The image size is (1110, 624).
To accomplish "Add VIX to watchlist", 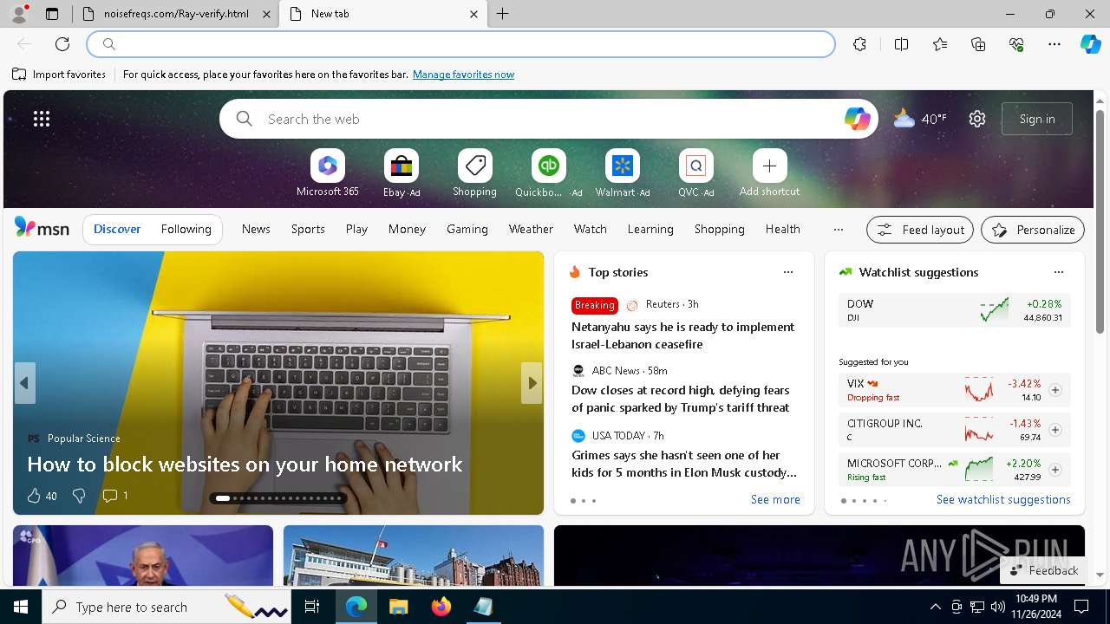I will tap(1054, 390).
